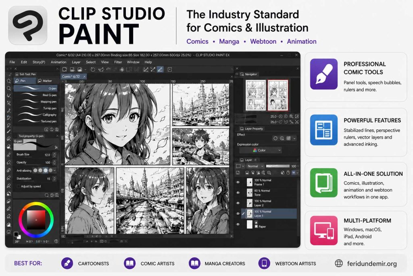
Task: Click the rainbow hue ring of color wheel
Action: (36, 204)
